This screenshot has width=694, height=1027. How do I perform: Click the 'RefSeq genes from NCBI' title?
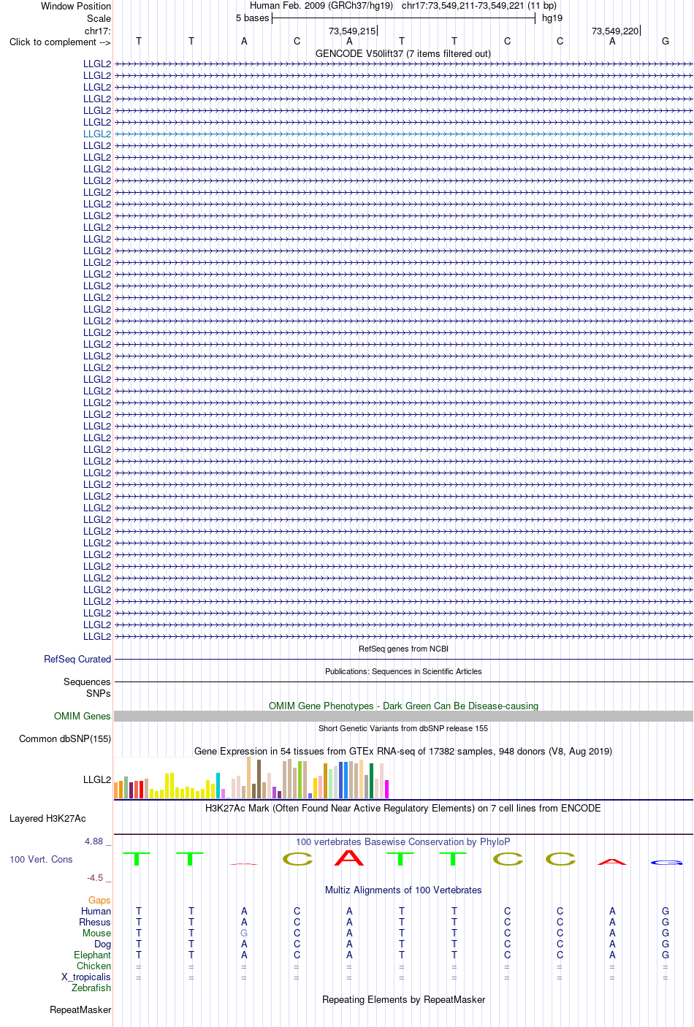tap(403, 649)
